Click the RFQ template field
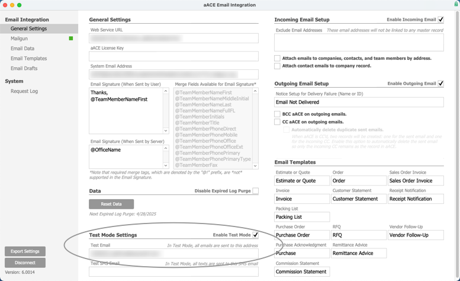This screenshot has width=460, height=281. tap(359, 235)
